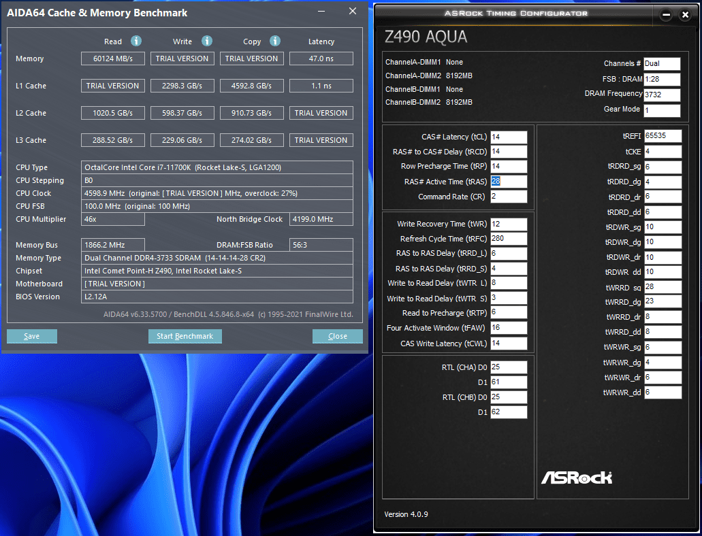Click the Memory Bus value 1866.2 MHz
The image size is (702, 536).
pos(113,245)
